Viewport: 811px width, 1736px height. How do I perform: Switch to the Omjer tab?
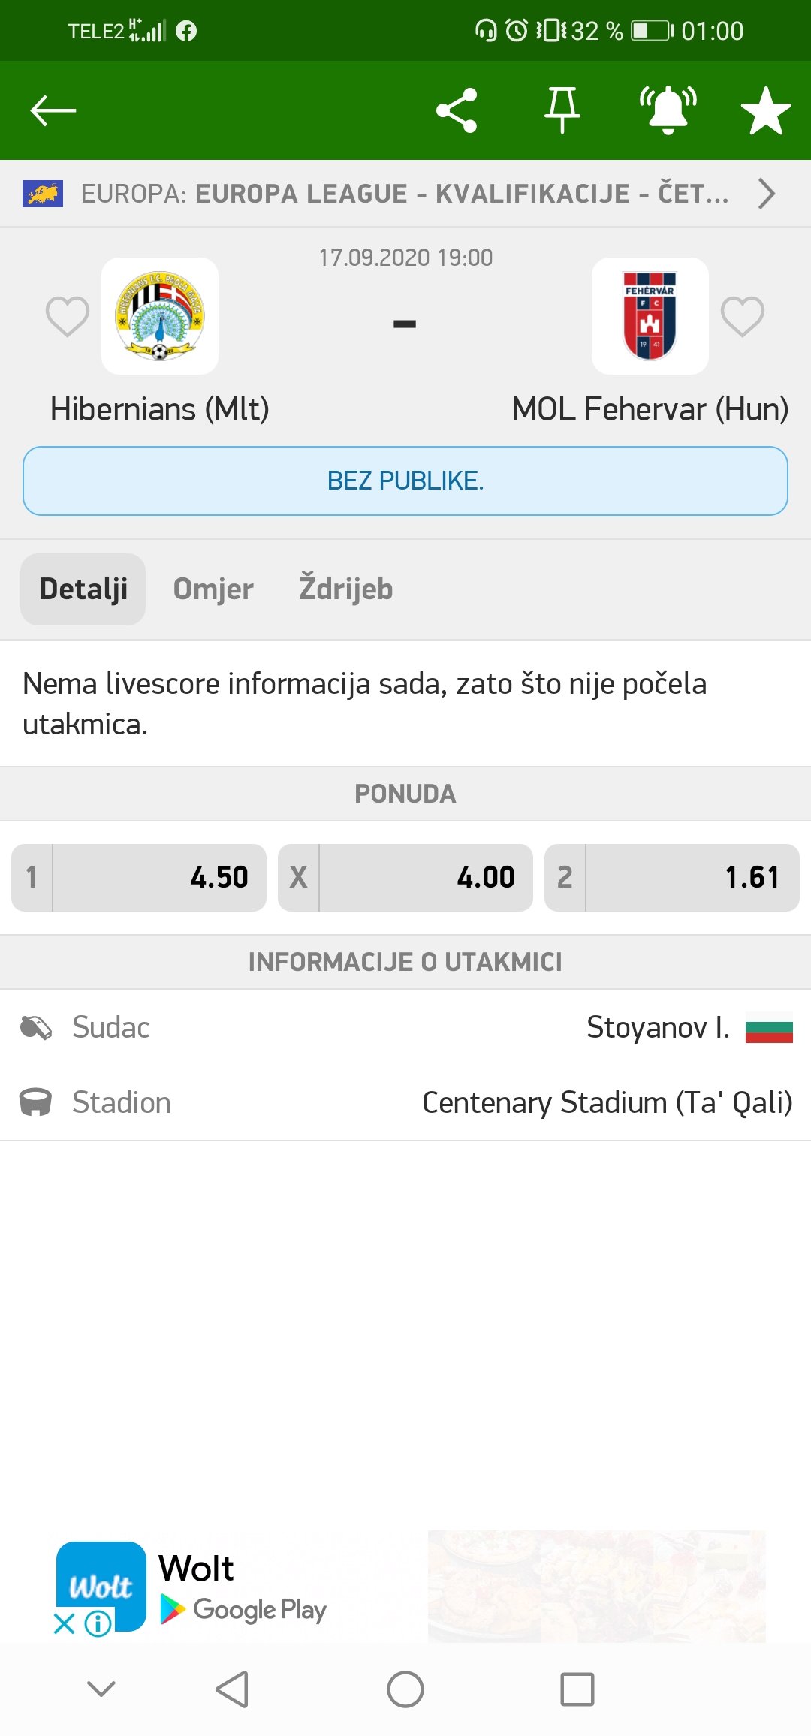click(213, 589)
